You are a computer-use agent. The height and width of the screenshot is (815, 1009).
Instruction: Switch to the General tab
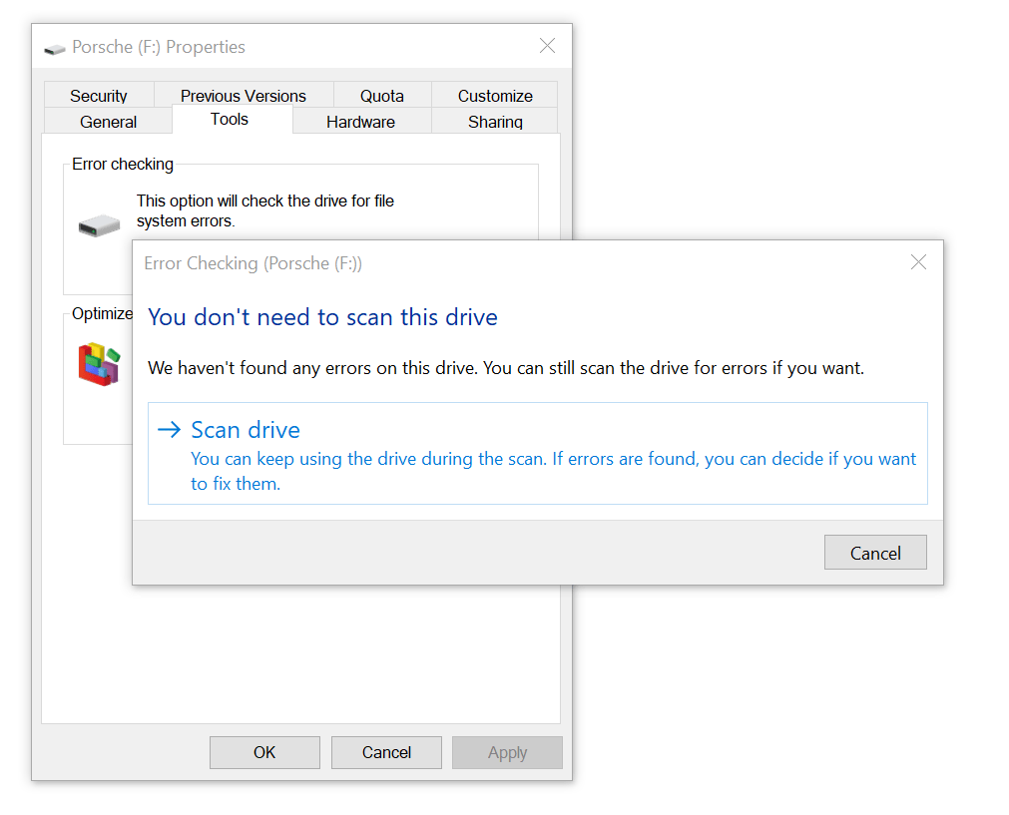(x=108, y=122)
